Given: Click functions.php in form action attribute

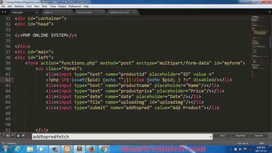Looking at the screenshot, I should coord(78,63).
